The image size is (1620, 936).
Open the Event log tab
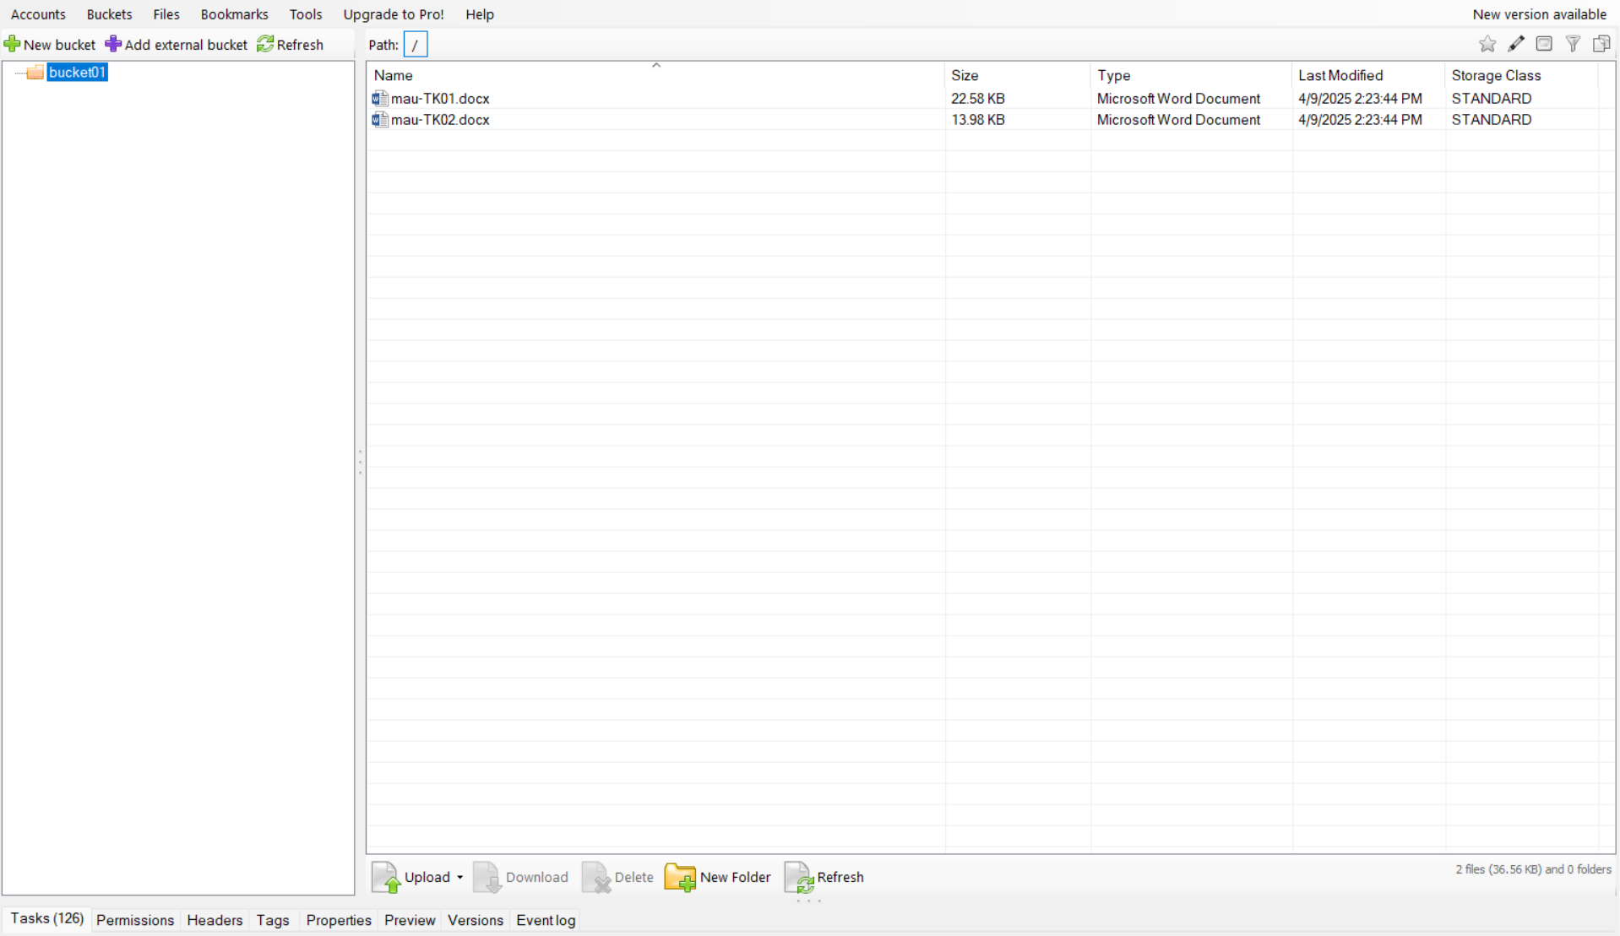tap(546, 920)
